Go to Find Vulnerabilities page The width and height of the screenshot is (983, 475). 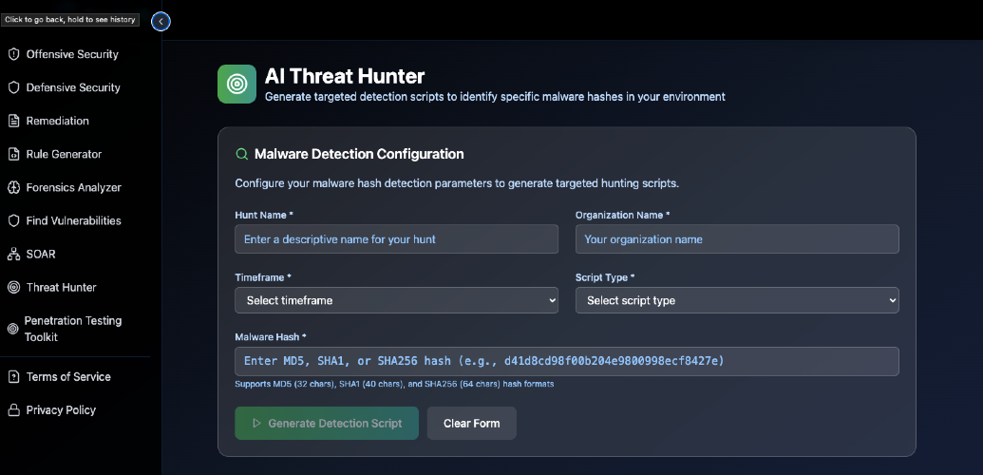[x=75, y=220]
